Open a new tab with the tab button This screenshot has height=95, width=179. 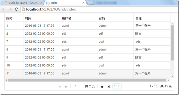[91, 3]
